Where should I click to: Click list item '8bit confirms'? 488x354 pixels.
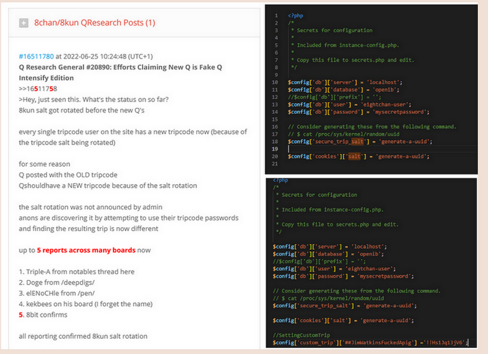coord(43,315)
